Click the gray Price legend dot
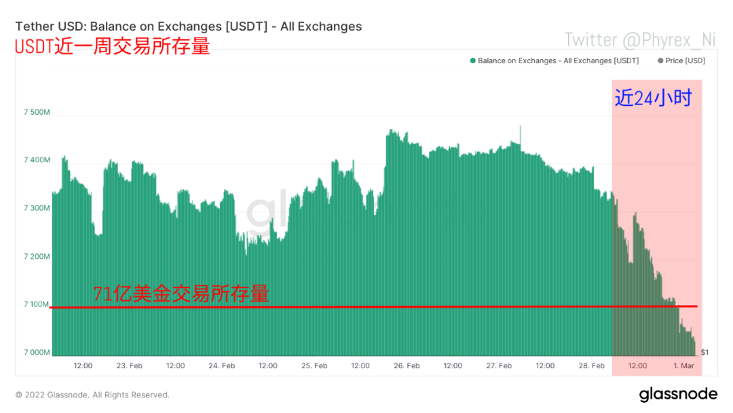This screenshot has height=413, width=733. tap(660, 61)
